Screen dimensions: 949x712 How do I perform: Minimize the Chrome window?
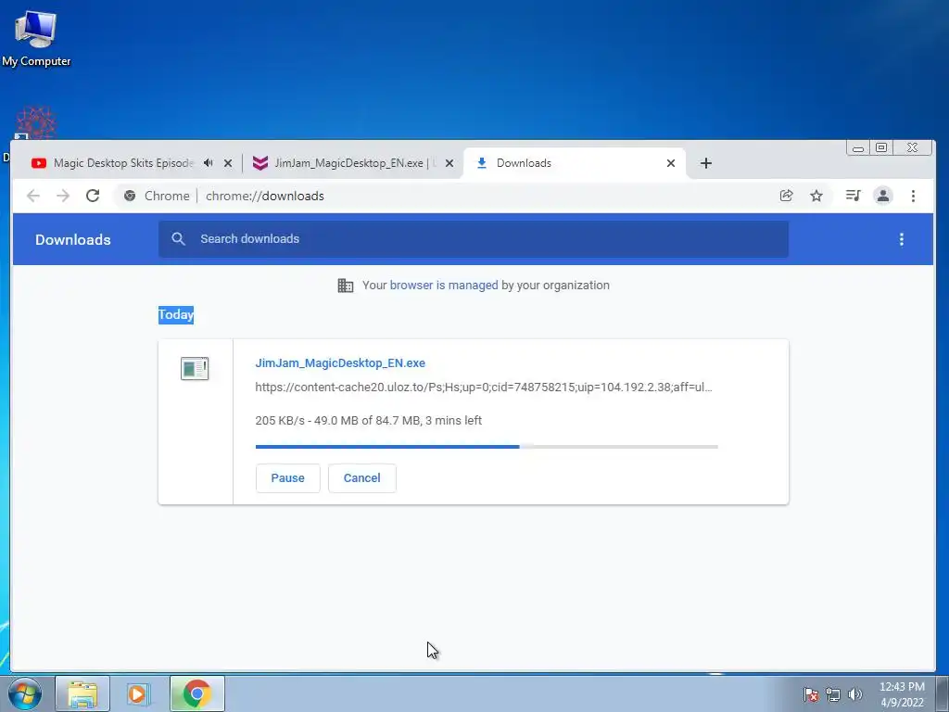pyautogui.click(x=857, y=147)
